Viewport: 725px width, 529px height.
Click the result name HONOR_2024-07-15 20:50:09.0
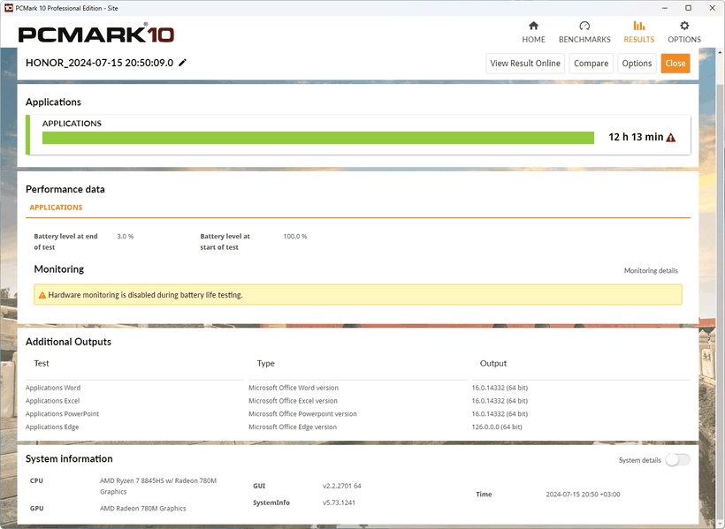[99, 63]
